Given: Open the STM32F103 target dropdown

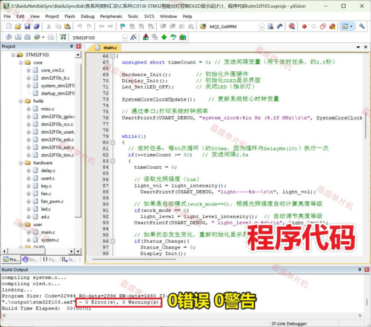Looking at the screenshot, I should 125,37.
